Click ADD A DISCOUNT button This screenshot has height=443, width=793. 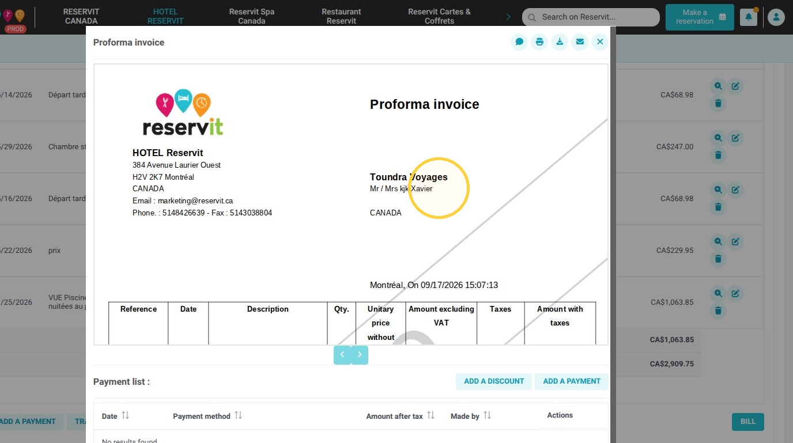[494, 381]
